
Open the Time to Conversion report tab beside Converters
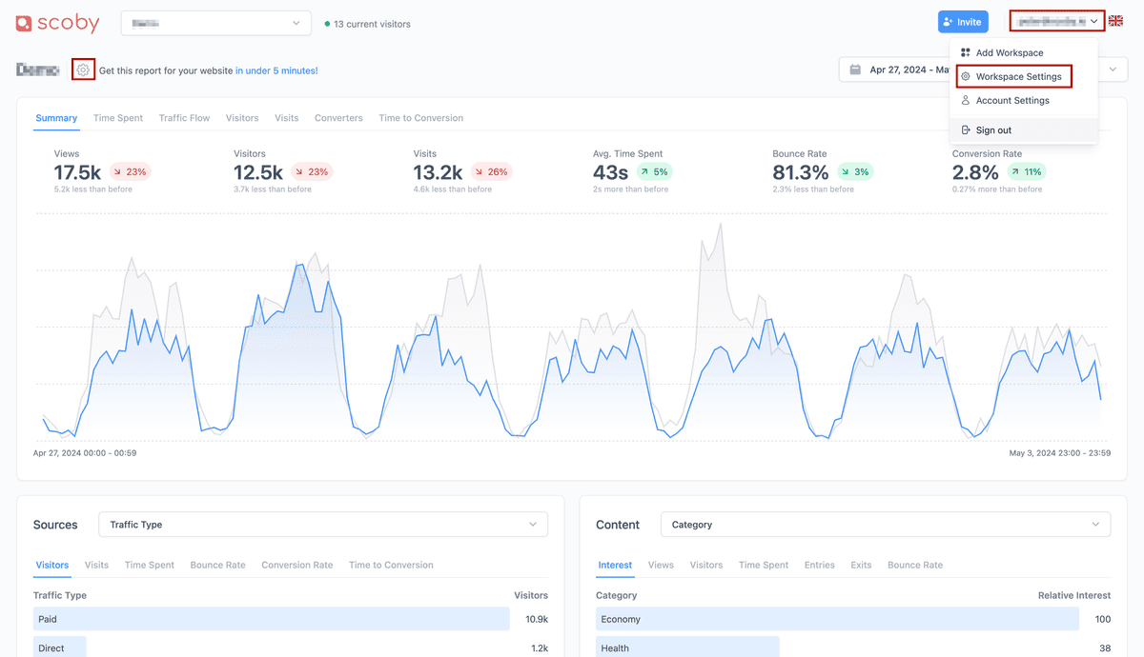coord(421,118)
